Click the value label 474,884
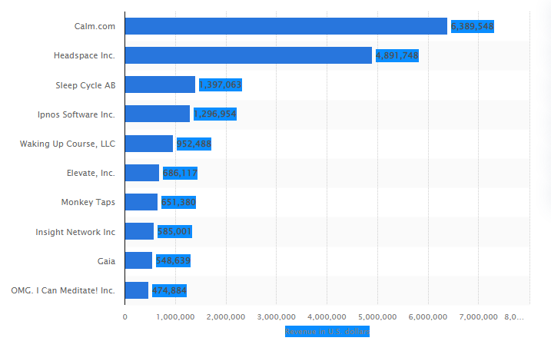Viewport: 551px width, 351px height. [x=169, y=290]
